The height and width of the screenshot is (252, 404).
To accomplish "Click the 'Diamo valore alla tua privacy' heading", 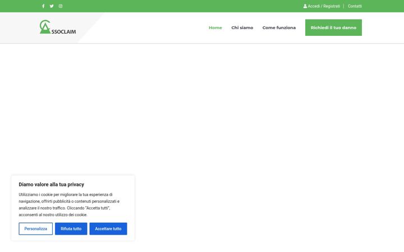I will point(51,184).
